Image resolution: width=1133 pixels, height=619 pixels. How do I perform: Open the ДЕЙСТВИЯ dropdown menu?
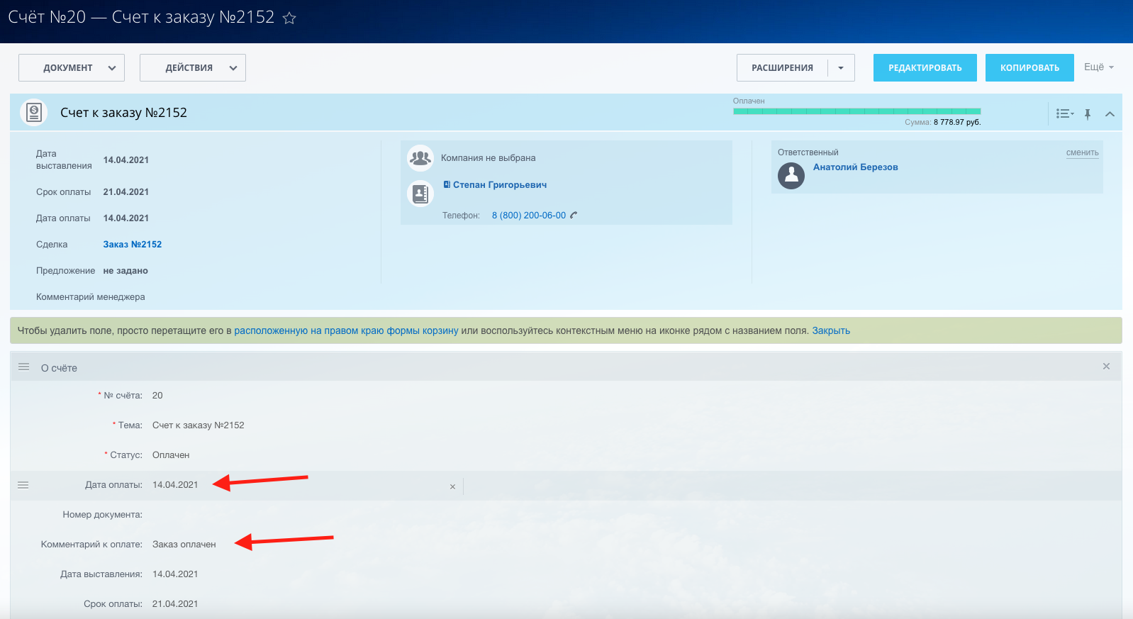point(193,68)
